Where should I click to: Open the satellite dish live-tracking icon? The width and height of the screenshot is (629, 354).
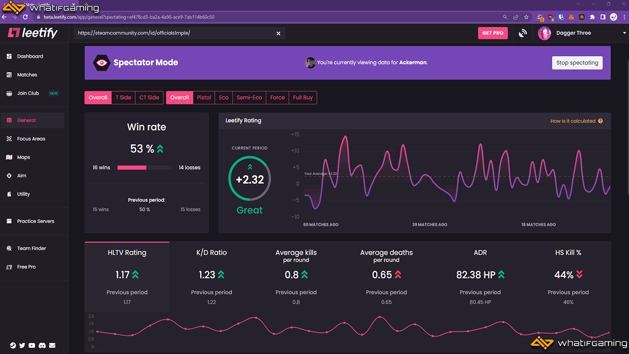tap(523, 33)
